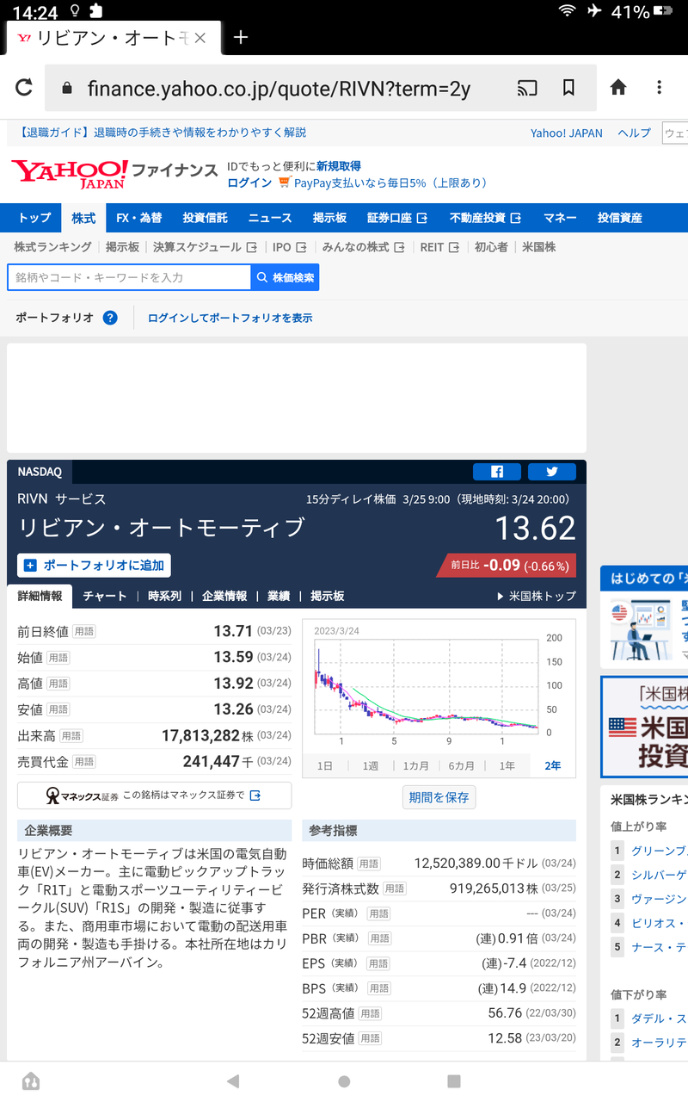Open the ポートフォリオ help question icon
The width and height of the screenshot is (688, 1102).
tap(110, 318)
